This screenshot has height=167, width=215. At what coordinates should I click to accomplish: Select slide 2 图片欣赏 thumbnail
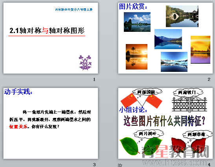pos(165,38)
